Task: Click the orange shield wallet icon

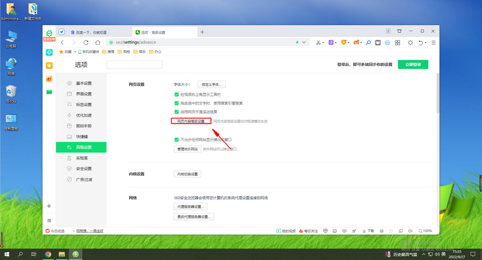Action: [x=343, y=43]
